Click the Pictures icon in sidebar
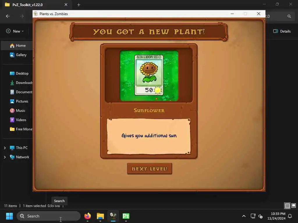The image size is (298, 223). point(12,101)
